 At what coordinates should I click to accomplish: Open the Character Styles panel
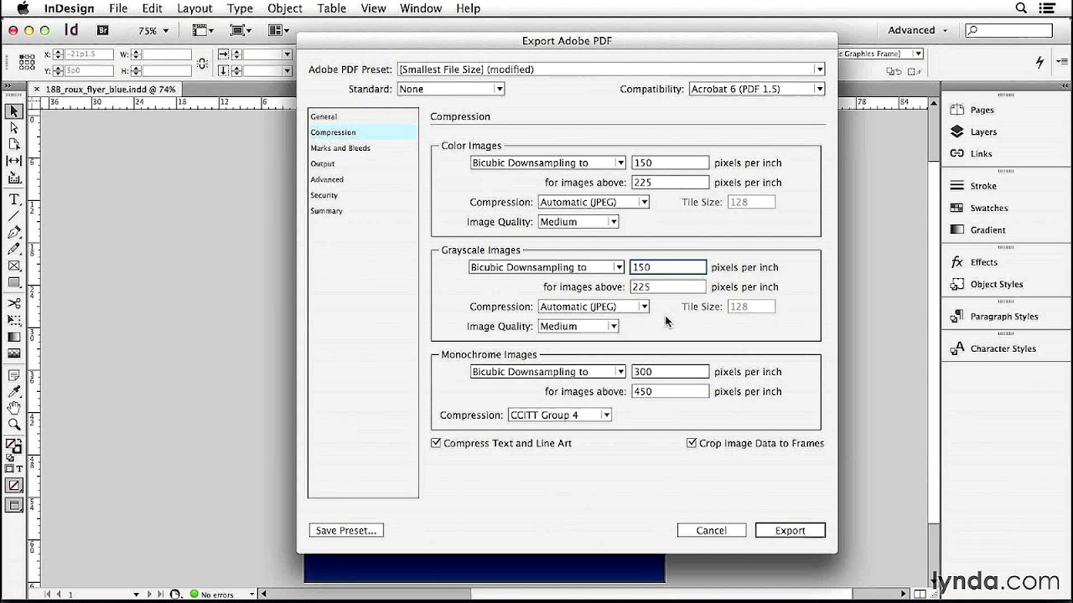1004,348
